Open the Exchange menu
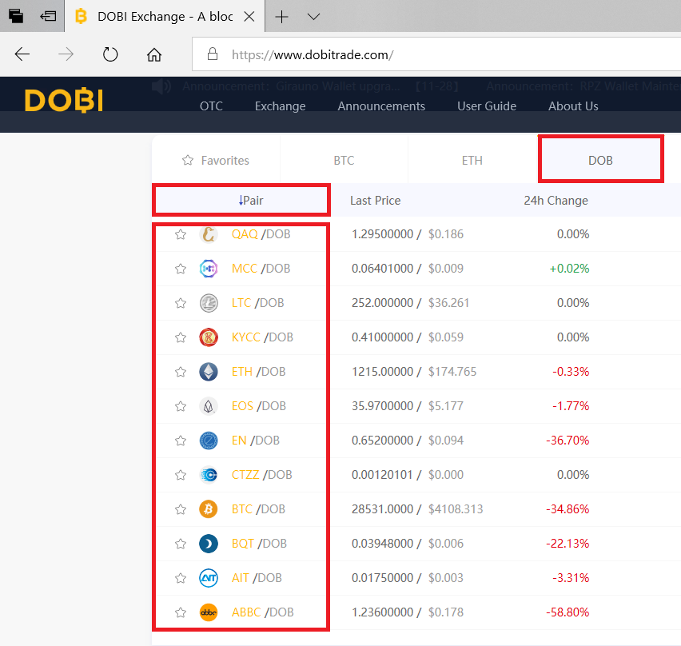681x646 pixels. point(280,106)
